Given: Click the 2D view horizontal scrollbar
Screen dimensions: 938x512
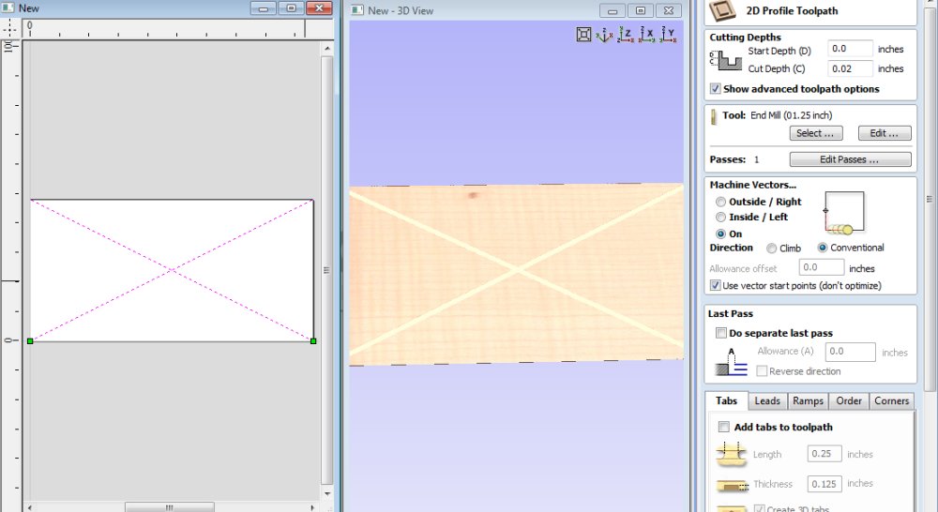Looking at the screenshot, I should 169,507.
